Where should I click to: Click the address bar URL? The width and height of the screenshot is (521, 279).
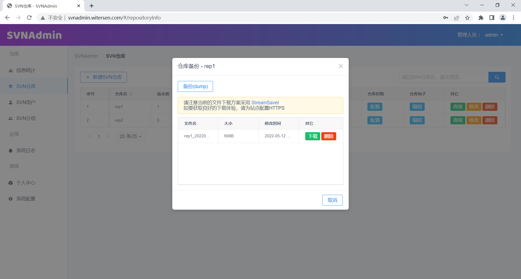(114, 18)
